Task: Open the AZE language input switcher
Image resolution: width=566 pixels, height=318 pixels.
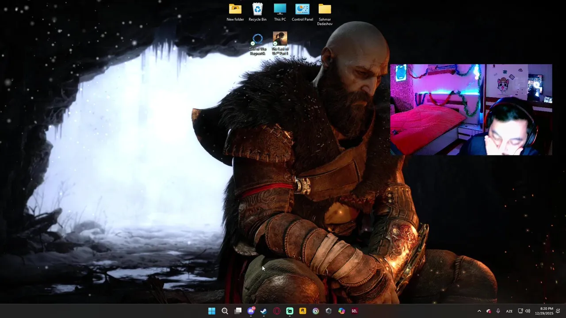Action: click(509, 311)
